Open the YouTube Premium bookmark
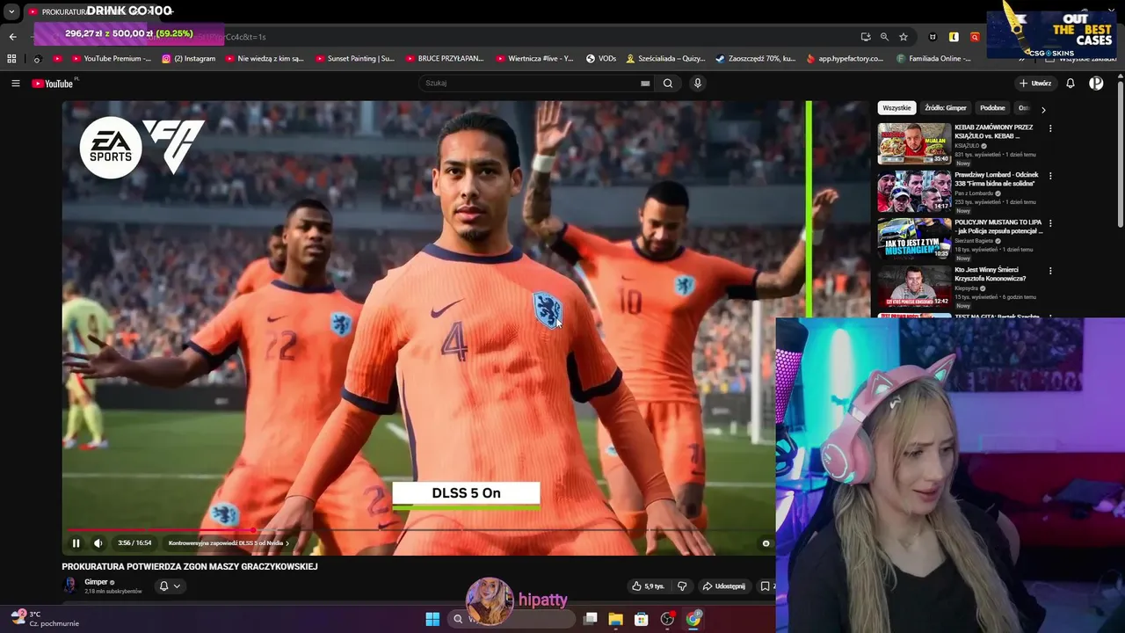Image resolution: width=1125 pixels, height=633 pixels. (x=111, y=59)
